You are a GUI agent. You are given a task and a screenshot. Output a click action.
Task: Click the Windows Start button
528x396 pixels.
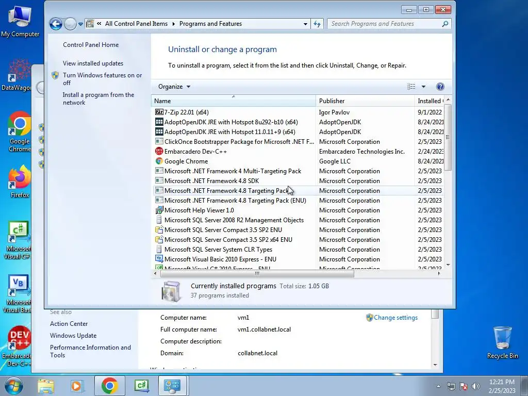(14, 386)
